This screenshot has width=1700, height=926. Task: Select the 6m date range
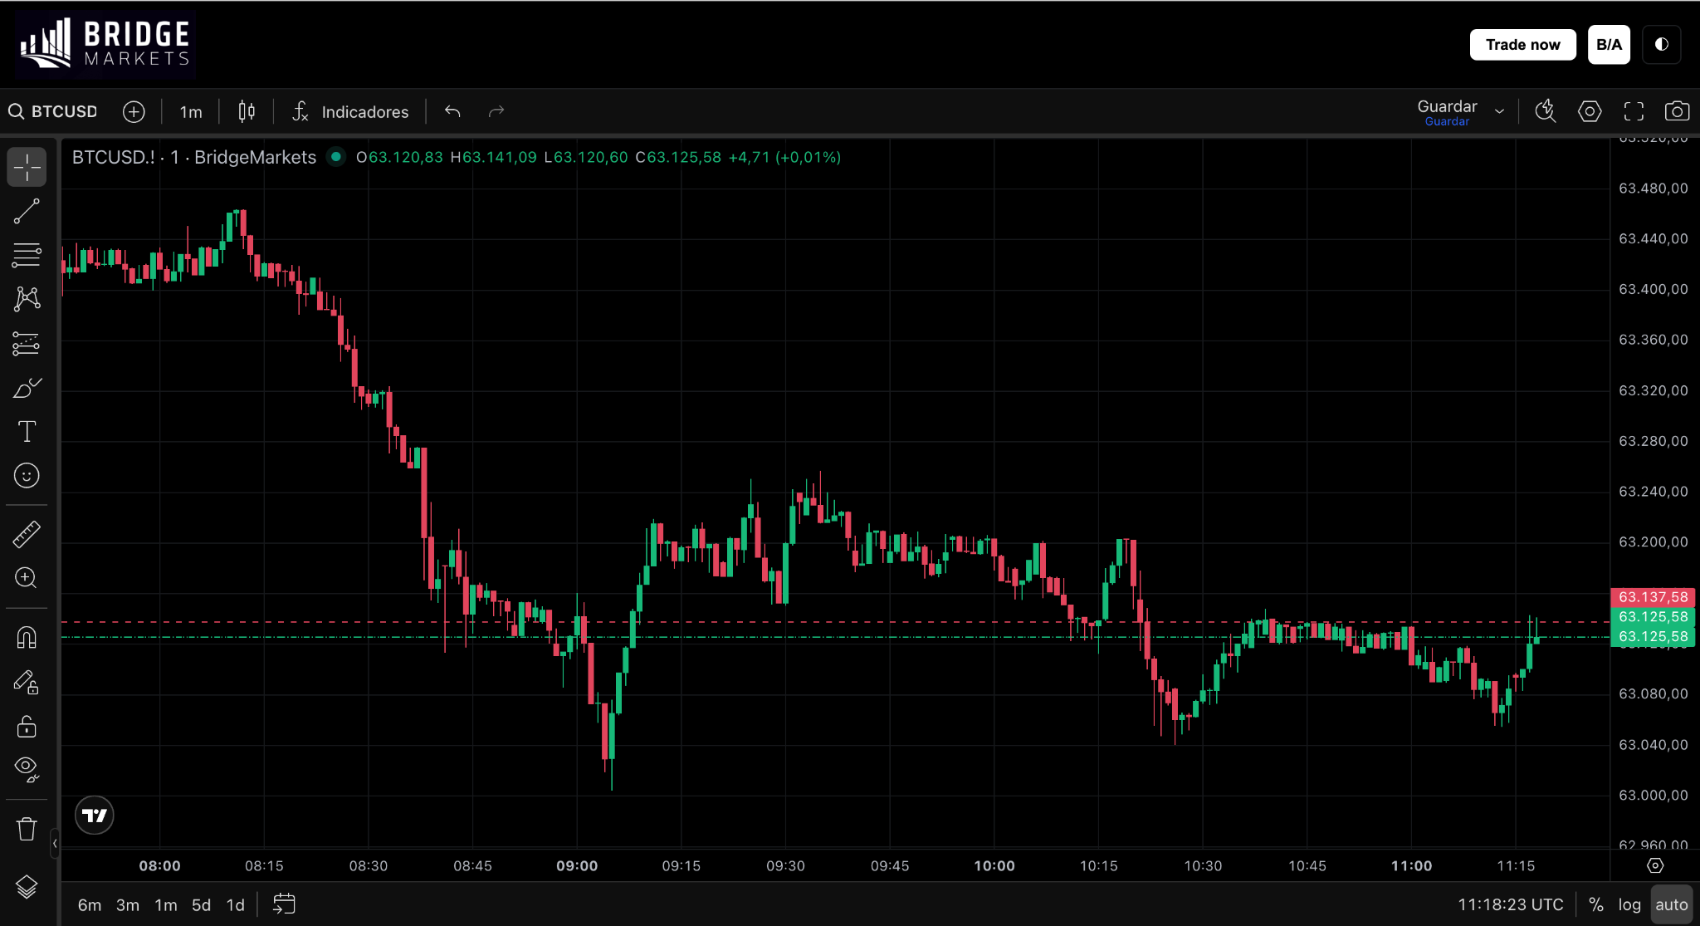coord(90,904)
